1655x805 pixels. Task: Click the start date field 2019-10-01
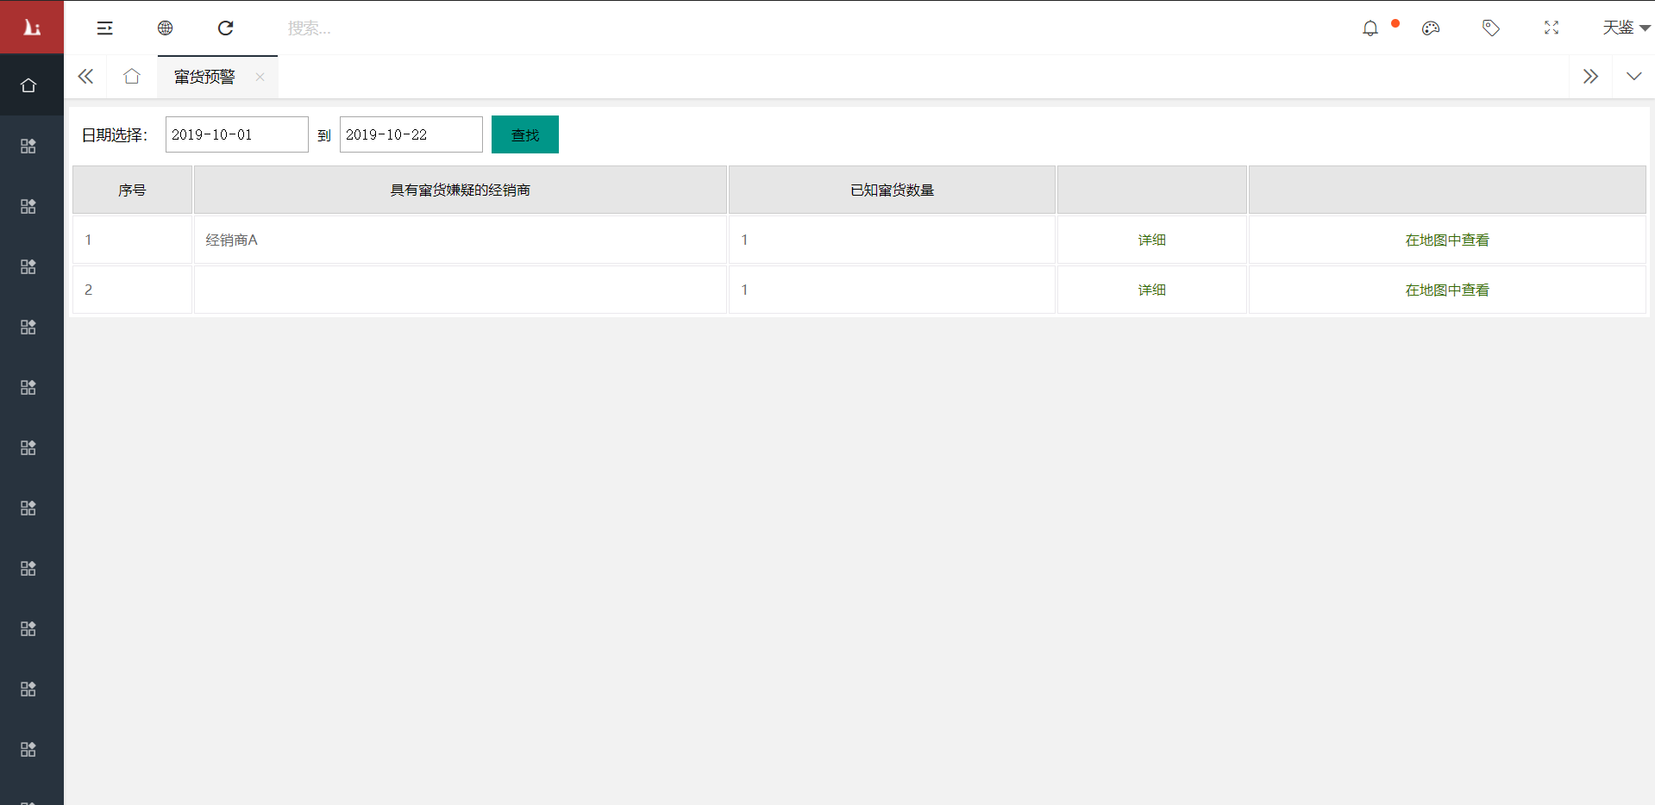[x=236, y=134]
